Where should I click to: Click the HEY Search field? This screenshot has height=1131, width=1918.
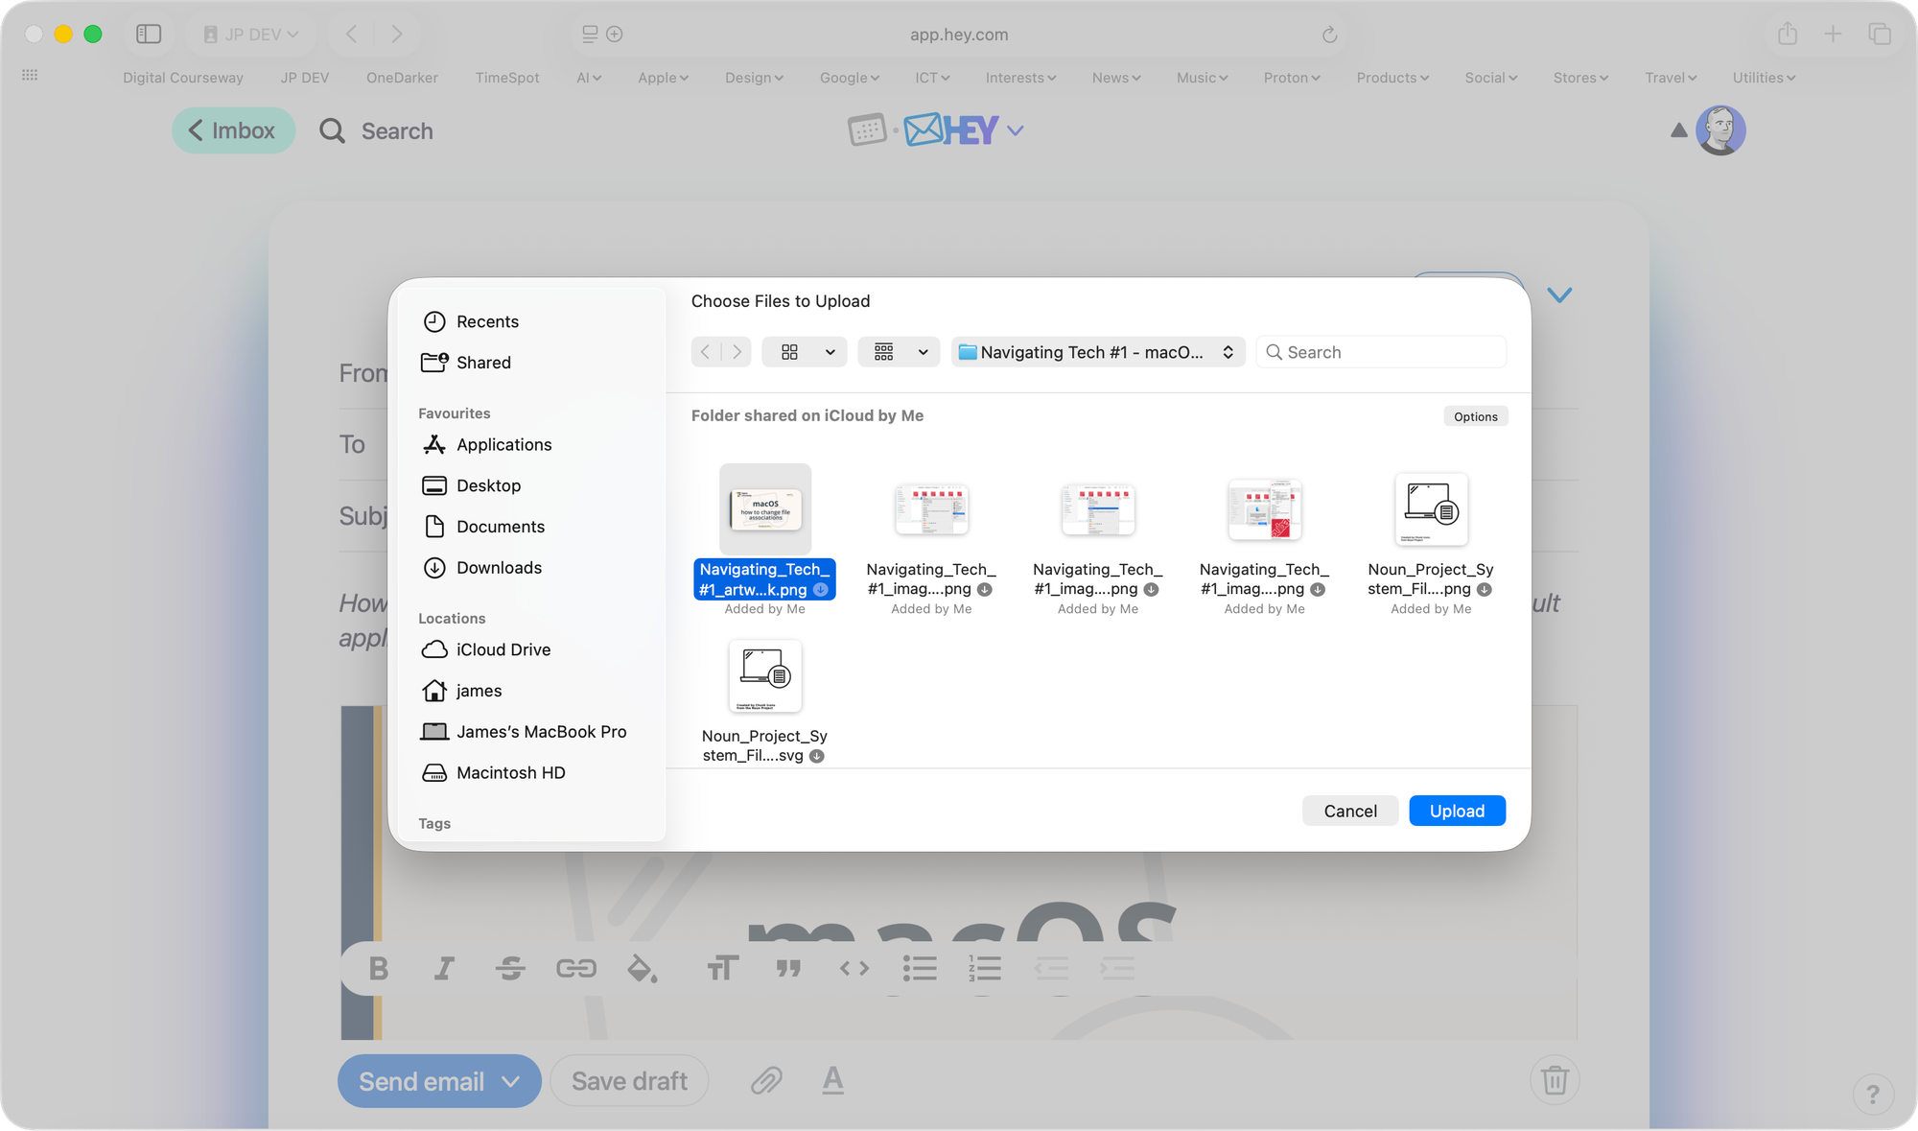(377, 130)
